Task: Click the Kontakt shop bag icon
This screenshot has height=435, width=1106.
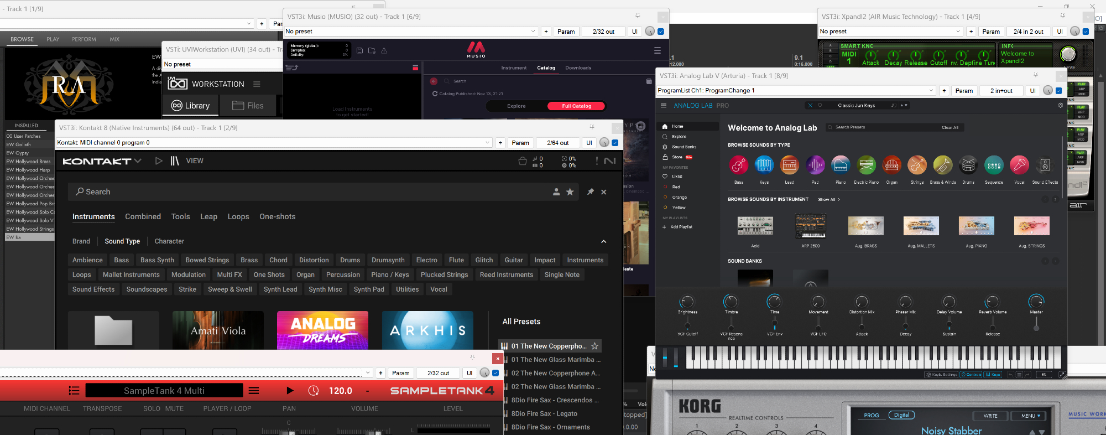Action: pyautogui.click(x=522, y=161)
